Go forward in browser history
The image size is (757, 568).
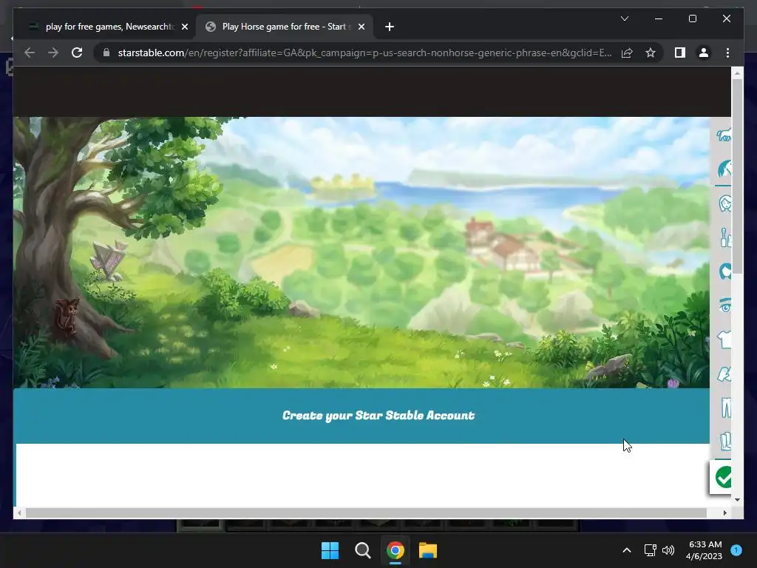tap(53, 53)
